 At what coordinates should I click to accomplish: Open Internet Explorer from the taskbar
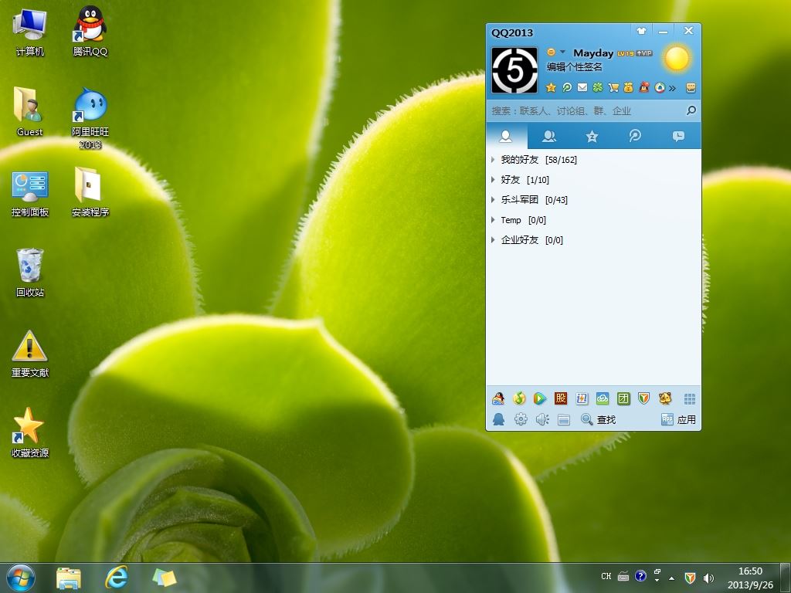116,578
